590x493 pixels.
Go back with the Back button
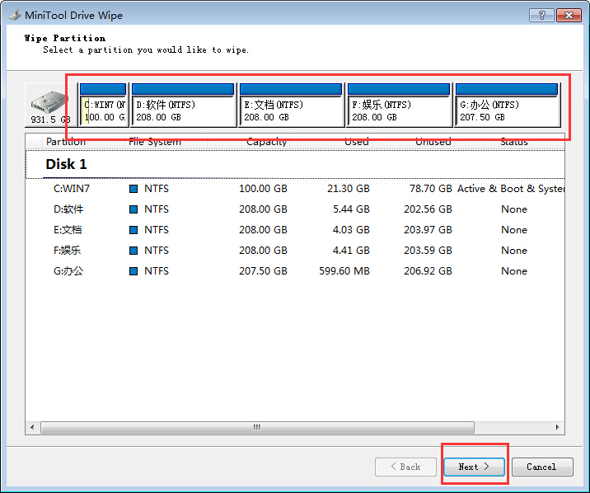point(405,467)
